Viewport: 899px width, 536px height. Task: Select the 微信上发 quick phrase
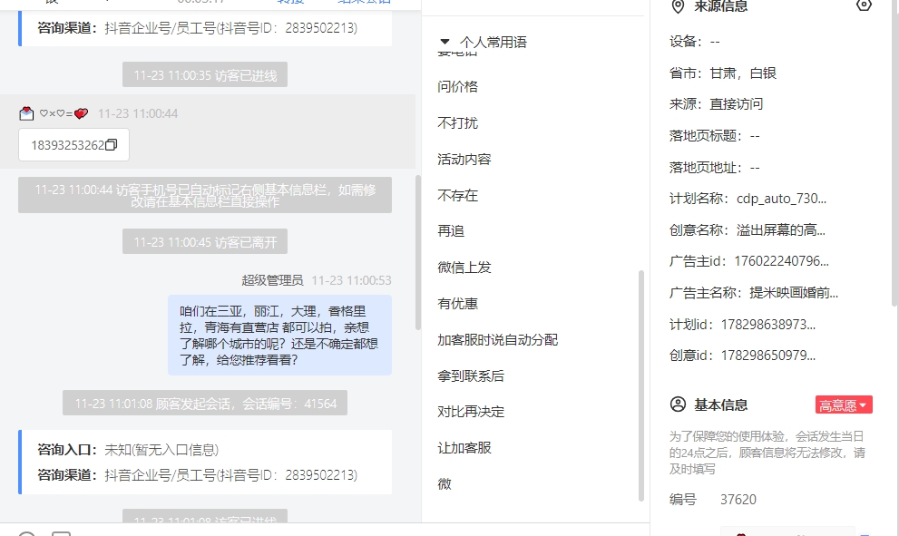click(x=464, y=268)
